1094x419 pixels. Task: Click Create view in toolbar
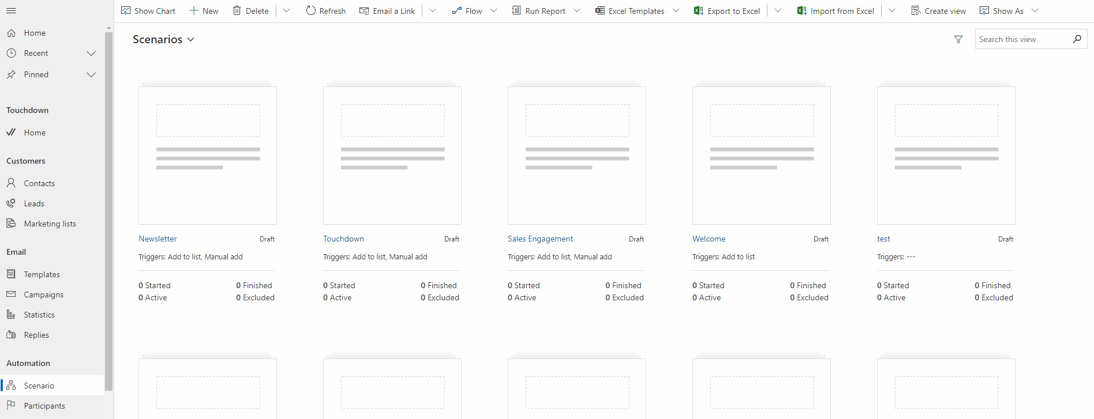[x=938, y=10]
